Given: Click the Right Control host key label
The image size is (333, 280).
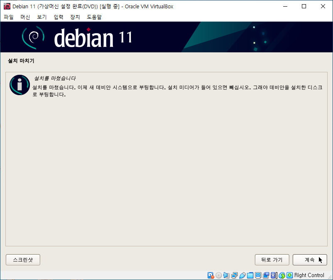Looking at the screenshot, I should click(309, 275).
